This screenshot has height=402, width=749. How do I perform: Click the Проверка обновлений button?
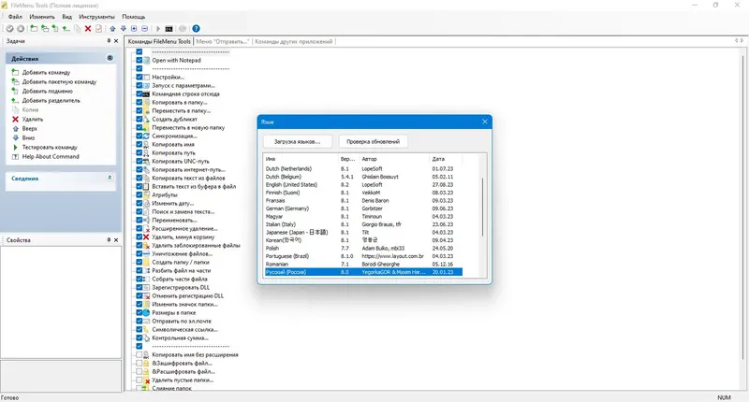373,141
